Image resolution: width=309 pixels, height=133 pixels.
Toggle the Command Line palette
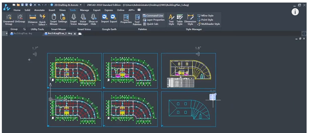coord(153,16)
